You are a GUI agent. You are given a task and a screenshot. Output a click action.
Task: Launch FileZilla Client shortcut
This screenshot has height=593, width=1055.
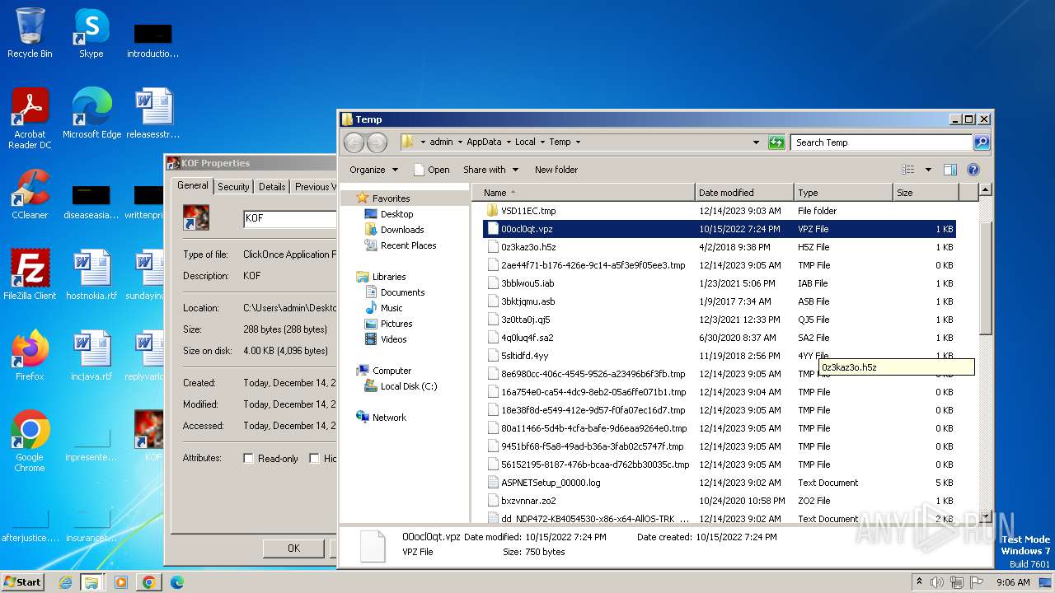pos(30,275)
